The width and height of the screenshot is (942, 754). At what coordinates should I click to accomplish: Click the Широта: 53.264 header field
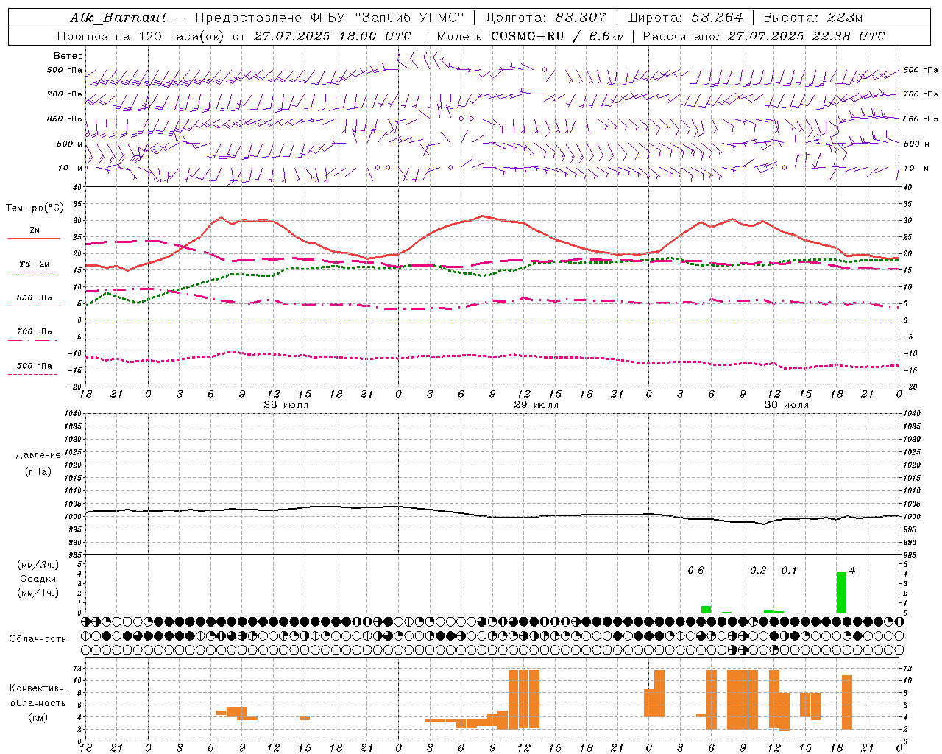point(685,18)
